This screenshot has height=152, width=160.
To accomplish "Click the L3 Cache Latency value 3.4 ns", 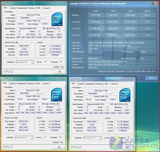I will pyautogui.click(x=148, y=35).
